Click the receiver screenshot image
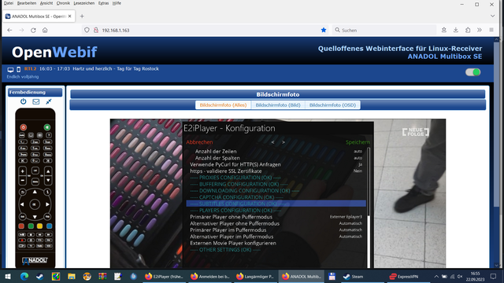The image size is (504, 283). [x=278, y=193]
